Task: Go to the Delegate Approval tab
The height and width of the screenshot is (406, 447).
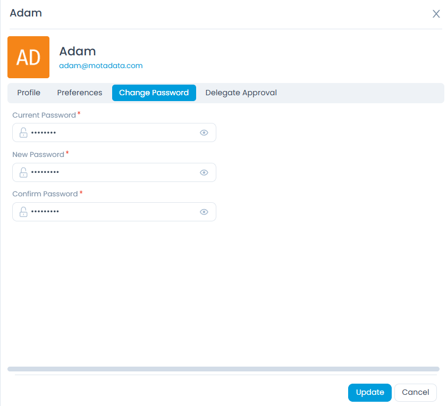Action: tap(241, 93)
